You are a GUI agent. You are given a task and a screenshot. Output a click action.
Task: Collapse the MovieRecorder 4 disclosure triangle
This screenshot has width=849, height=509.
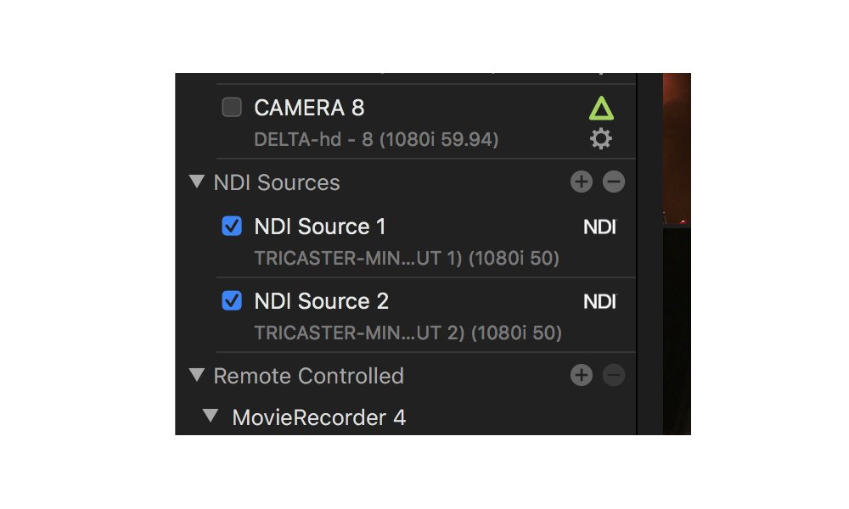click(x=210, y=417)
